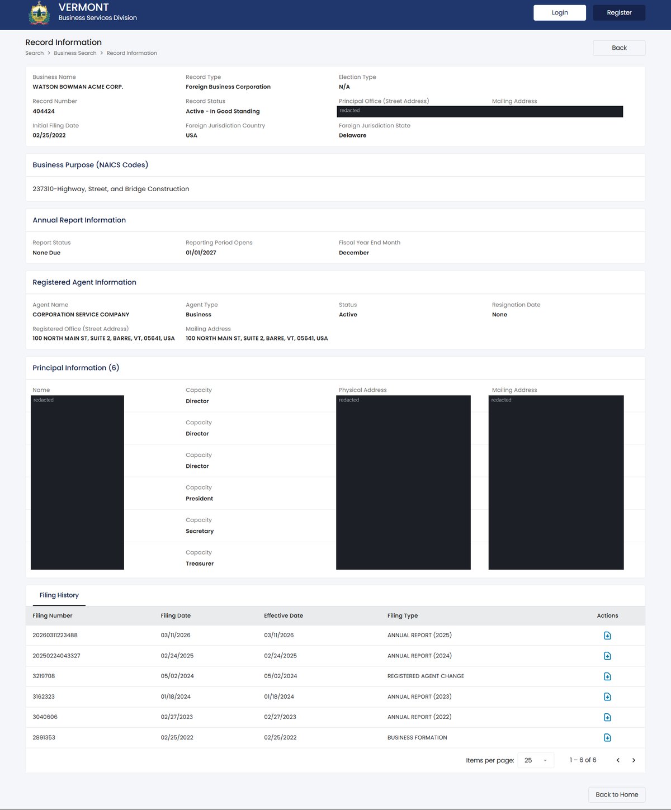Click the initial filing date 02/25/2022
The height and width of the screenshot is (810, 671).
(x=49, y=135)
